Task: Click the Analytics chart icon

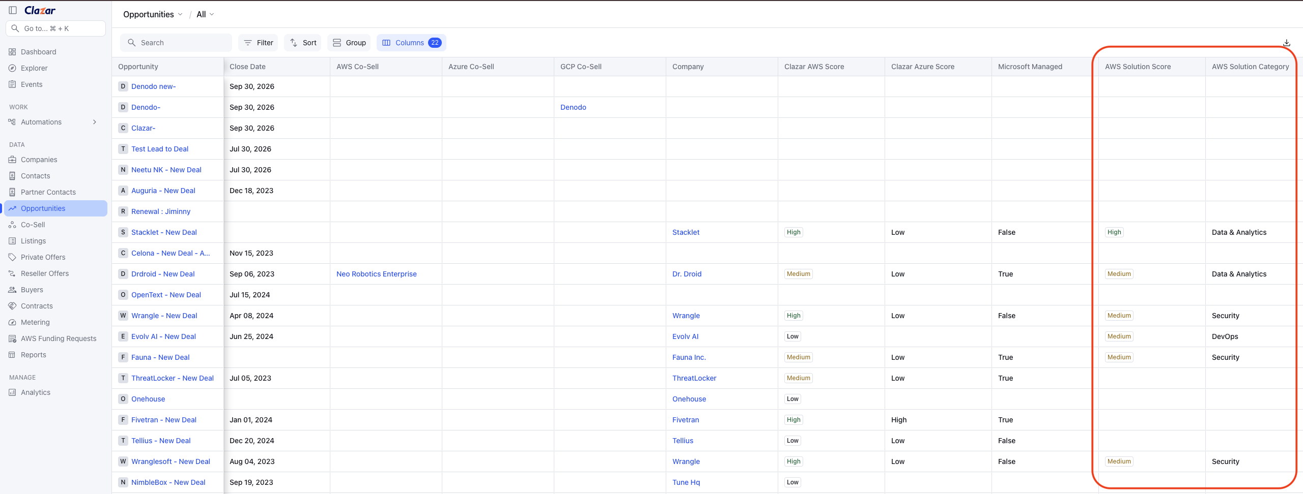Action: pos(12,392)
